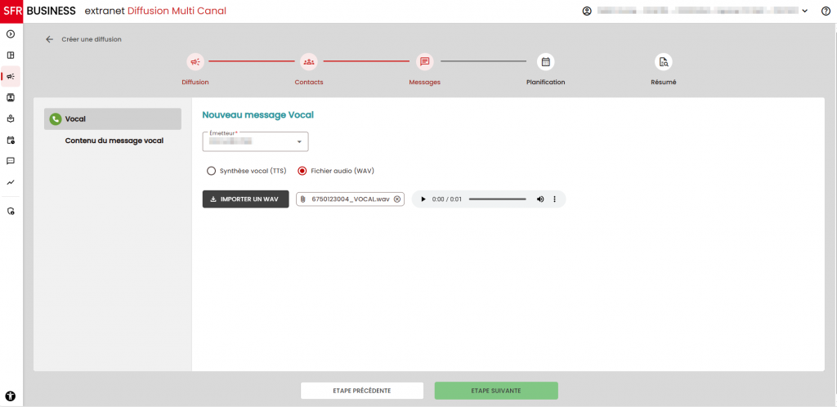837x407 pixels.
Task: Remove the 6750123004_VOCAL.wav attached file
Action: [397, 199]
